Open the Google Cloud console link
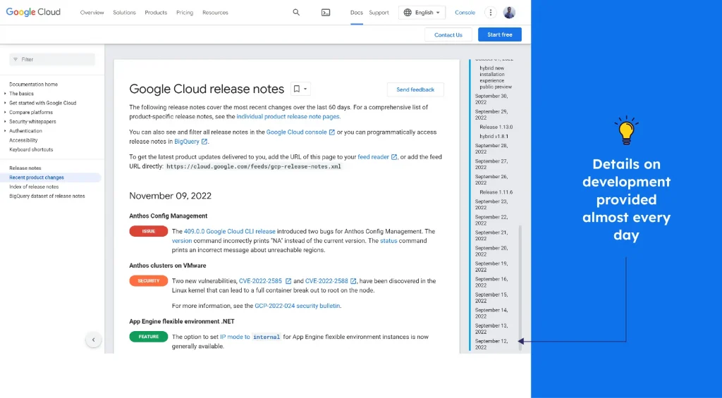Viewport: 722px width, 398px height. 297,132
